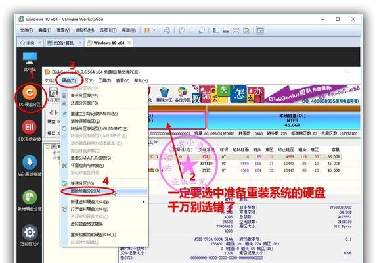
Task: Close the Windows 10 x64 tab
Action: (129, 43)
